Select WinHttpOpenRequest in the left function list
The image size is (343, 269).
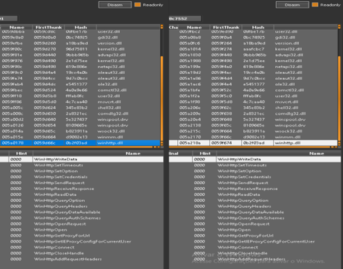(x=82, y=224)
